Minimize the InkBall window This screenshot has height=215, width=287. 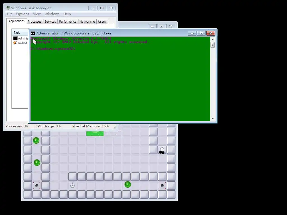coord(152,26)
